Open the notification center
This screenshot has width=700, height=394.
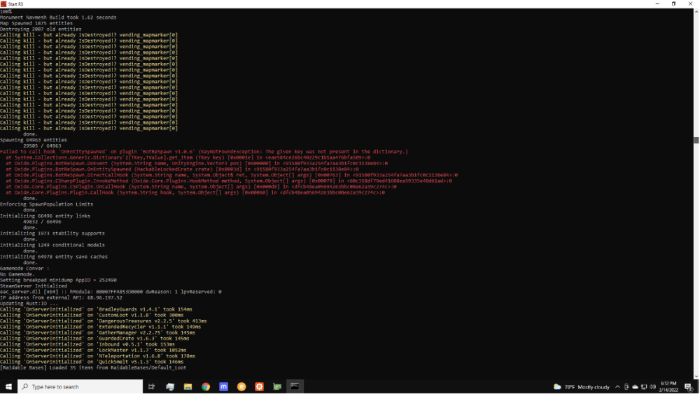[x=689, y=386]
